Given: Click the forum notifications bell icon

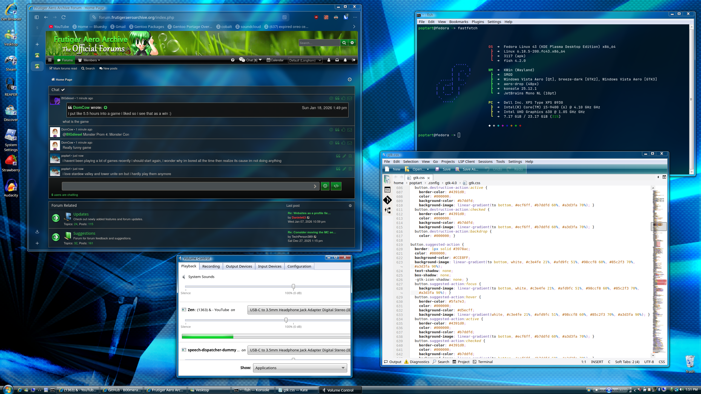Looking at the screenshot, I should [345, 60].
